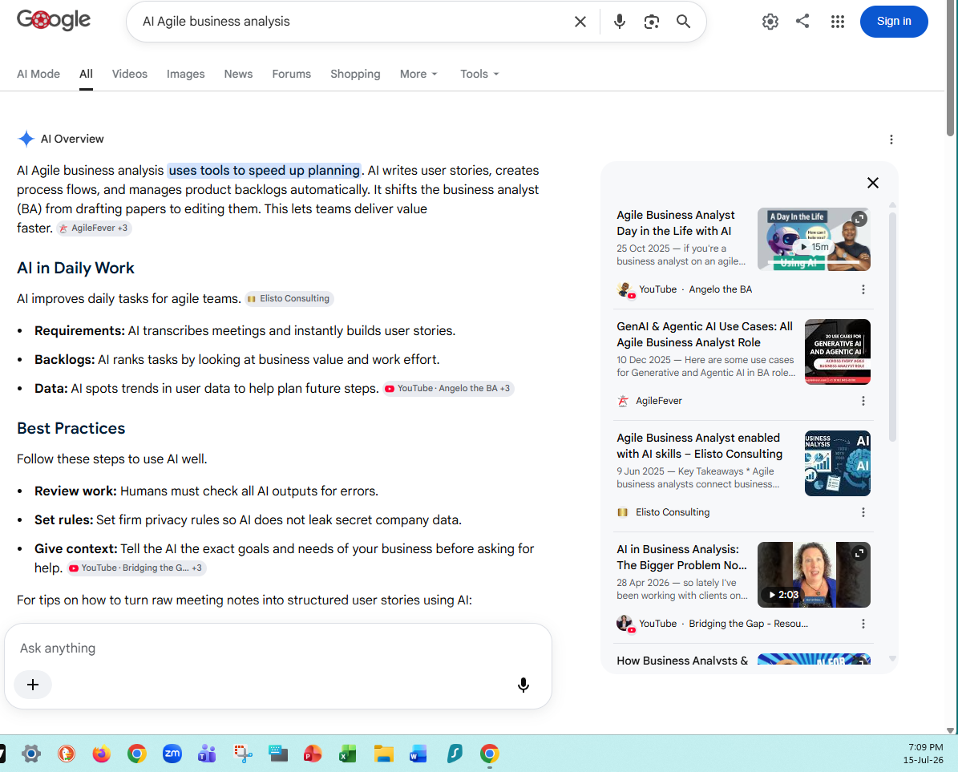Click the Generative AI and Agentic AI thumbnail

click(837, 352)
